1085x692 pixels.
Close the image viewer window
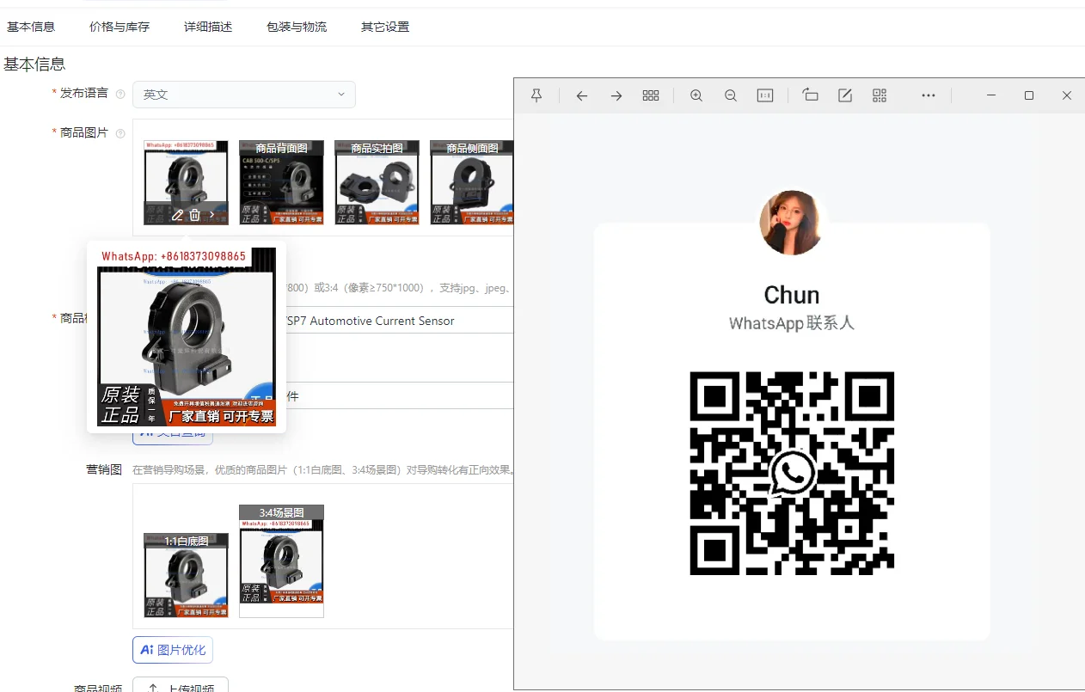pos(1067,95)
